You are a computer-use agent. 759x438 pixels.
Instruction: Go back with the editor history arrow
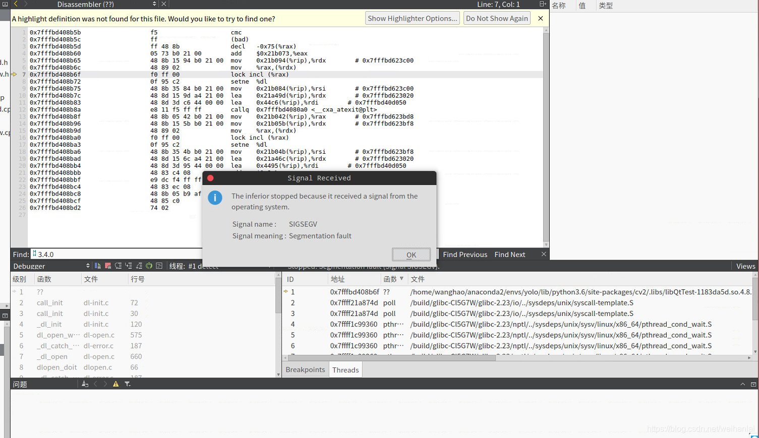[x=16, y=4]
